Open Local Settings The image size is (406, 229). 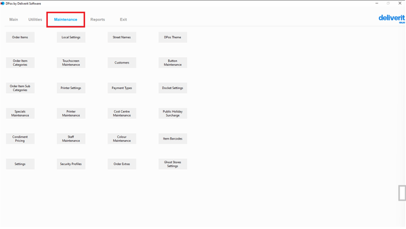coord(71,37)
